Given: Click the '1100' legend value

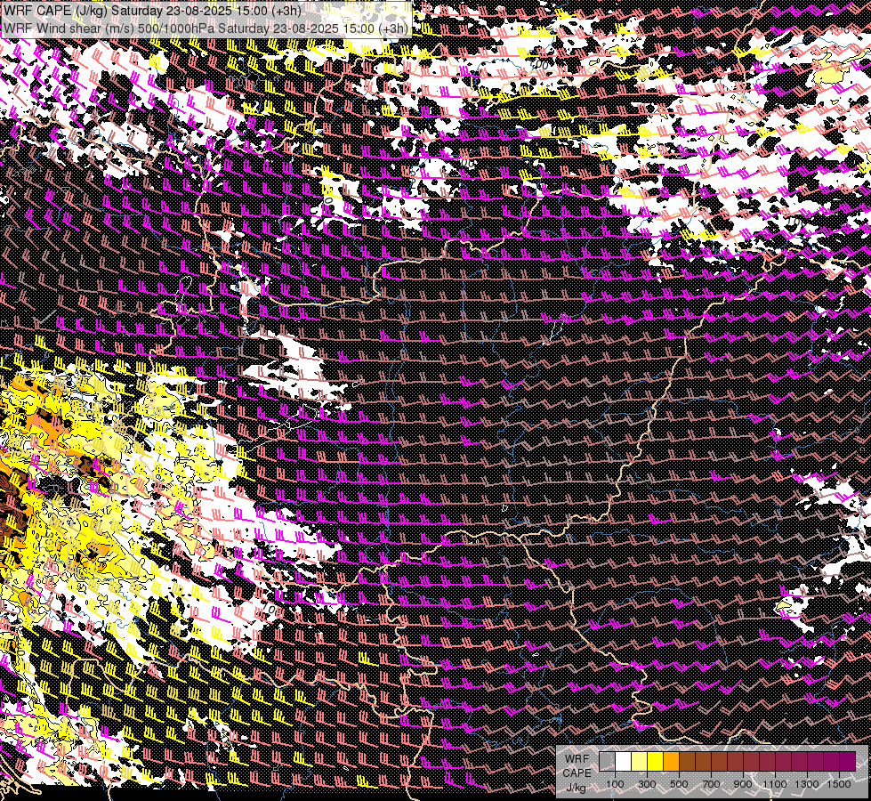Looking at the screenshot, I should (x=775, y=784).
